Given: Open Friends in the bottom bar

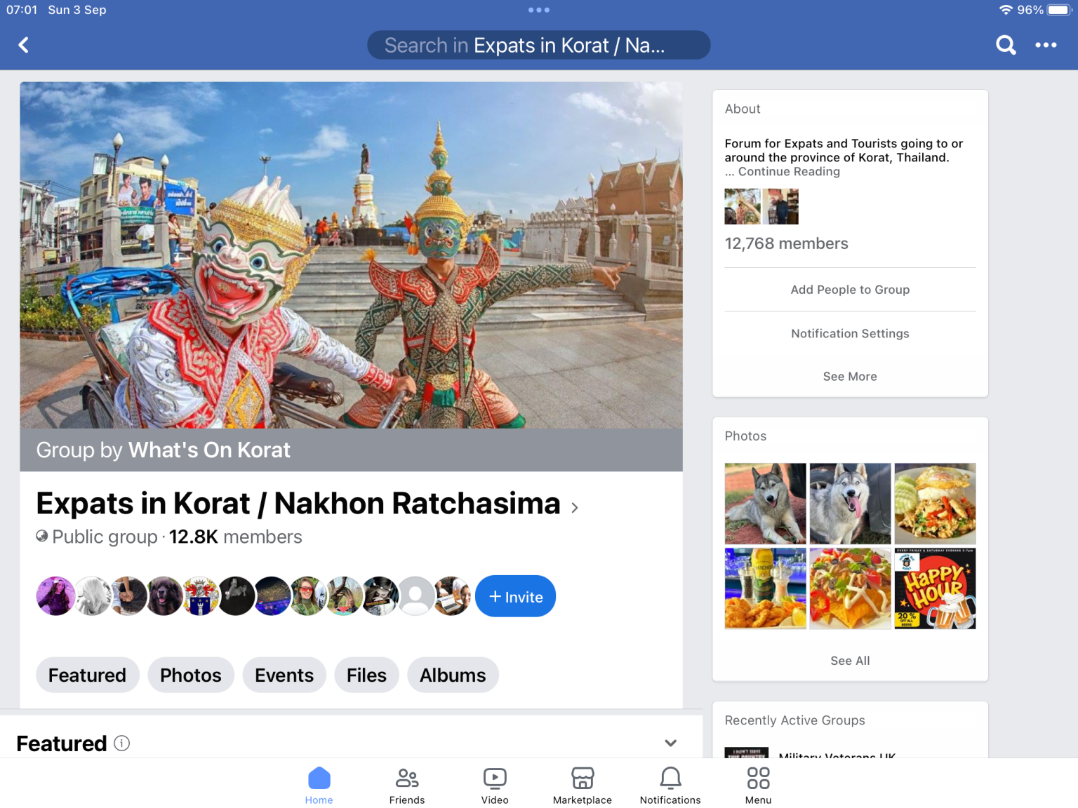Looking at the screenshot, I should tap(407, 786).
